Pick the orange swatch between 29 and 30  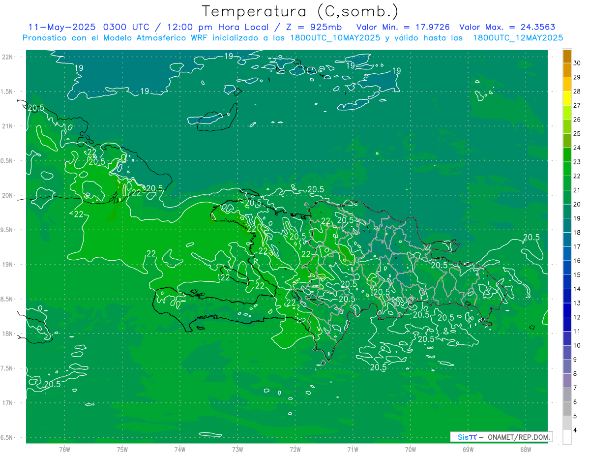[x=567, y=70]
